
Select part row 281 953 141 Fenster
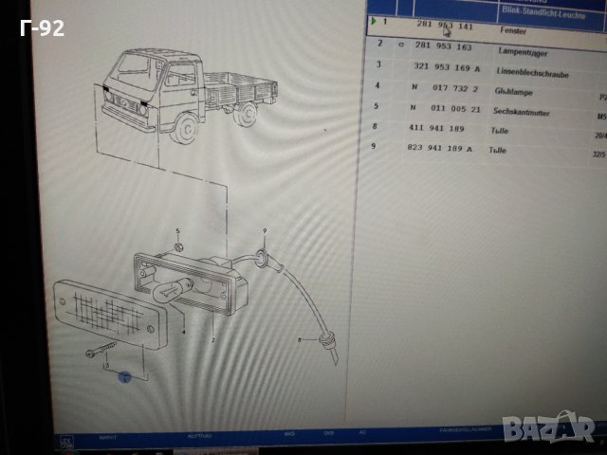[x=455, y=28]
